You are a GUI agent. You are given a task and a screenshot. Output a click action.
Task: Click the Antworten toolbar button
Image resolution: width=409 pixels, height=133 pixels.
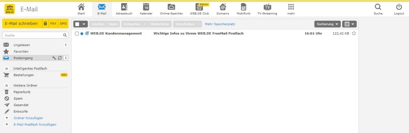point(132,24)
